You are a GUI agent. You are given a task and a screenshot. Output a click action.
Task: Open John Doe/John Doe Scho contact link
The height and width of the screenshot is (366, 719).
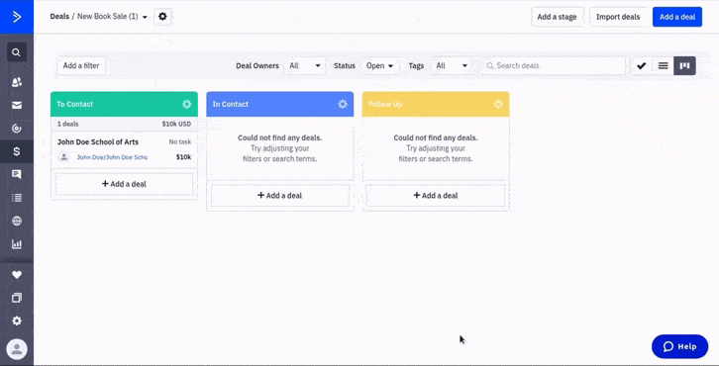click(112, 157)
